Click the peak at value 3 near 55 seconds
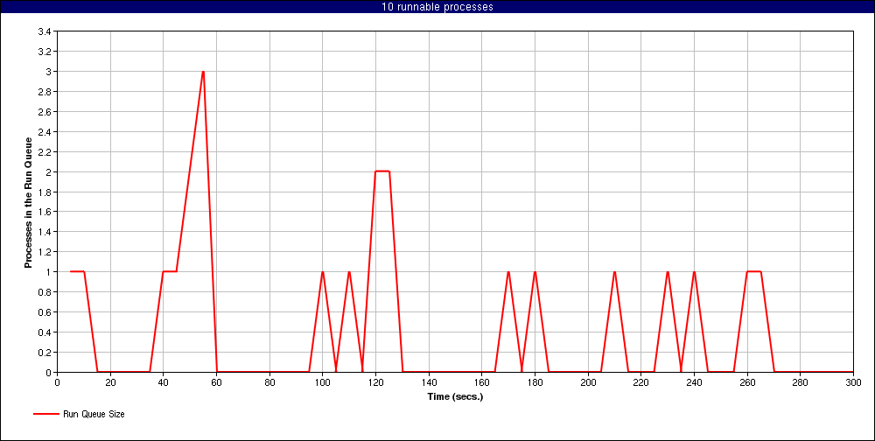The width and height of the screenshot is (875, 441). [x=203, y=72]
